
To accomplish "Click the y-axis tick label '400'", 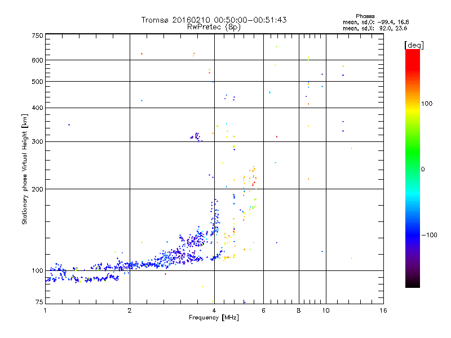I will [x=37, y=108].
